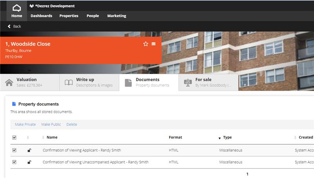Sort documents by the Created column
The image size is (314, 178).
tap(305, 137)
